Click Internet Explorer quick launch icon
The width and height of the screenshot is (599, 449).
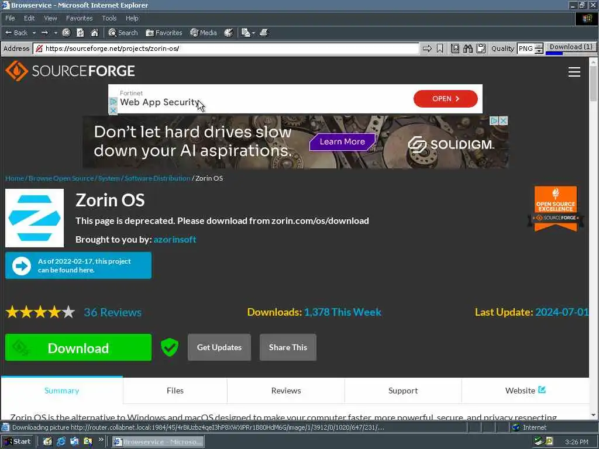(x=61, y=442)
